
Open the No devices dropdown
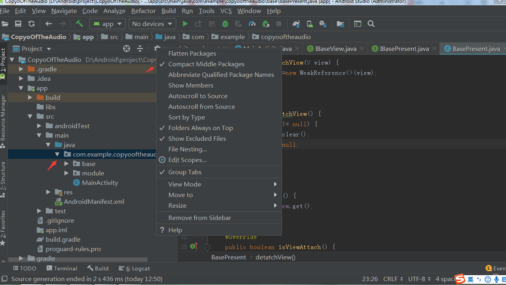coord(152,24)
